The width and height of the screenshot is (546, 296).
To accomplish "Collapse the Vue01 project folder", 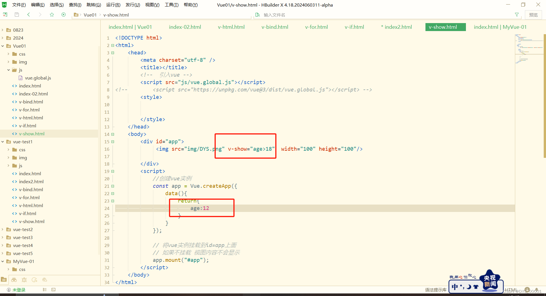I will pyautogui.click(x=3, y=46).
